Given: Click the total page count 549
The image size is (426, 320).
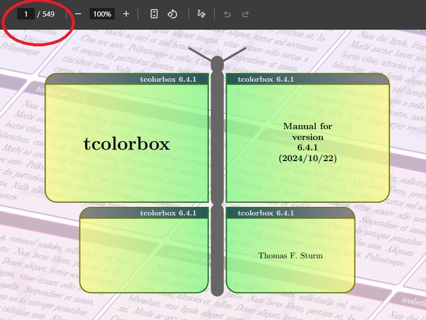Looking at the screenshot, I should coord(49,14).
